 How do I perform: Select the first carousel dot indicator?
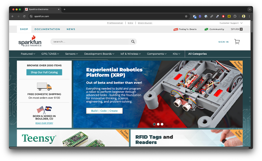click(x=154, y=124)
